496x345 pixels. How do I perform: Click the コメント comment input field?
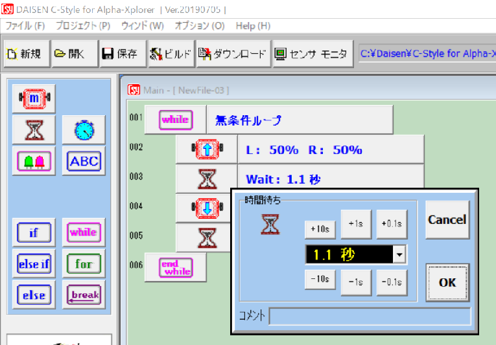click(x=370, y=316)
